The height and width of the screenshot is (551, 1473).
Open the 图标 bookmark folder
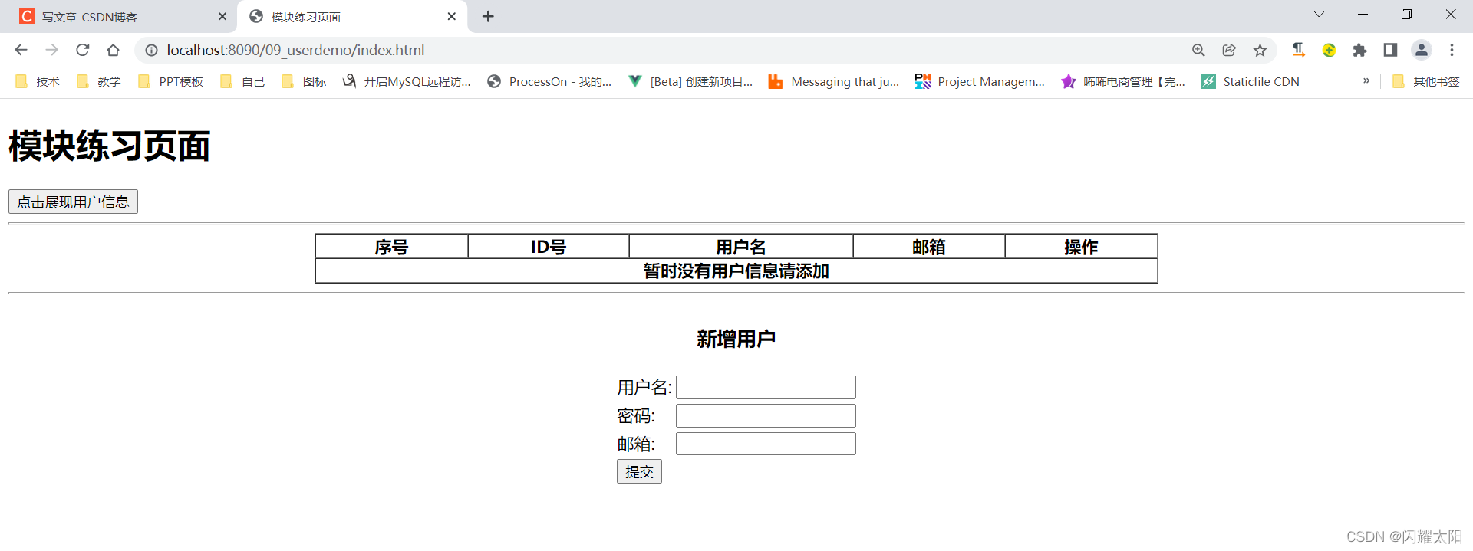304,81
